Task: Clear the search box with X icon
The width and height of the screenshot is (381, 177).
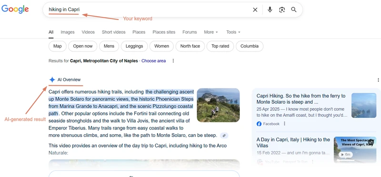Action: pyautogui.click(x=255, y=10)
